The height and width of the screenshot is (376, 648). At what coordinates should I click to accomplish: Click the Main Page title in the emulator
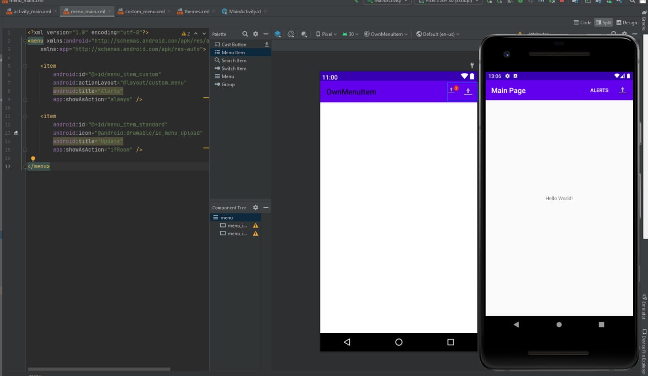coord(508,90)
